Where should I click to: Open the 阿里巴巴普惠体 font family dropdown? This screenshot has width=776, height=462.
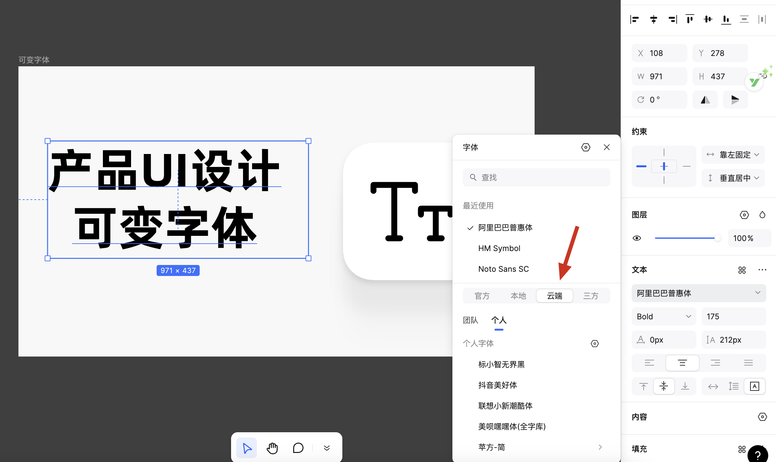(x=698, y=293)
